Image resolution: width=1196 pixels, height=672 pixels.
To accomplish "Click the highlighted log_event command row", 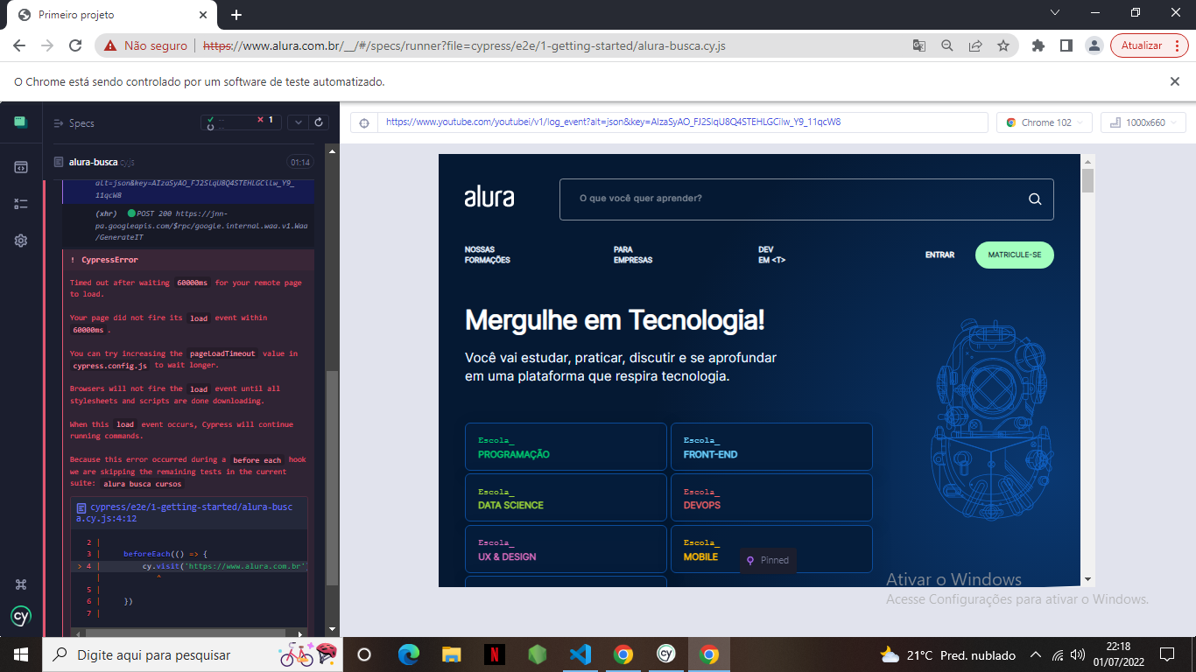I will [x=187, y=190].
